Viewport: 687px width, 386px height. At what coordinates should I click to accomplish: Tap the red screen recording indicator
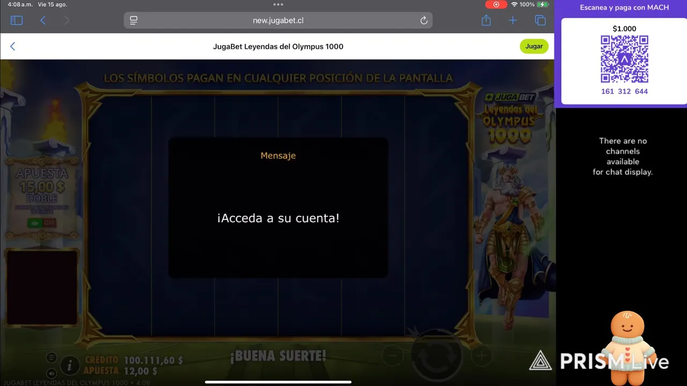point(496,4)
